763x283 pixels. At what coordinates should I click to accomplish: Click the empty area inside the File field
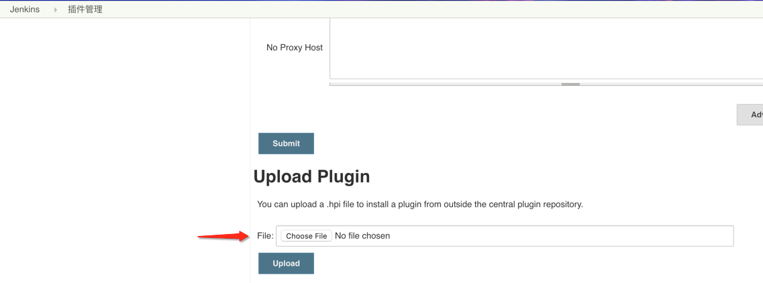[x=560, y=236]
